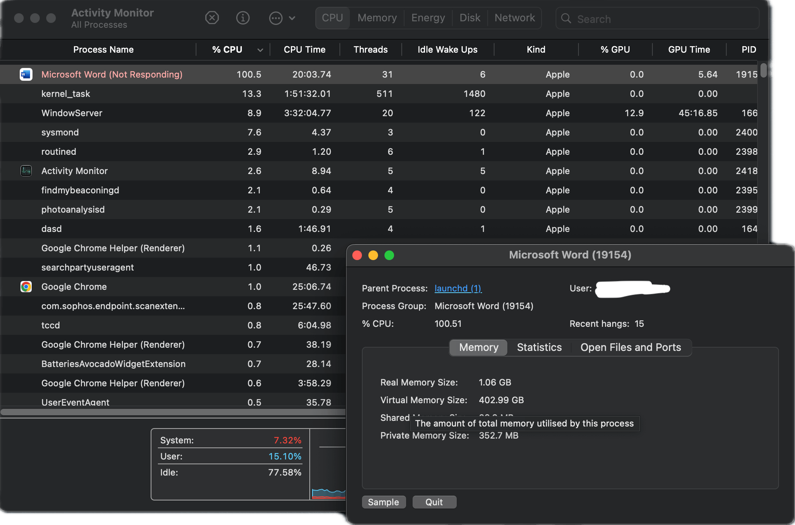Viewport: 795px width, 525px height.
Task: Click the search magnifier icon
Action: tap(566, 18)
